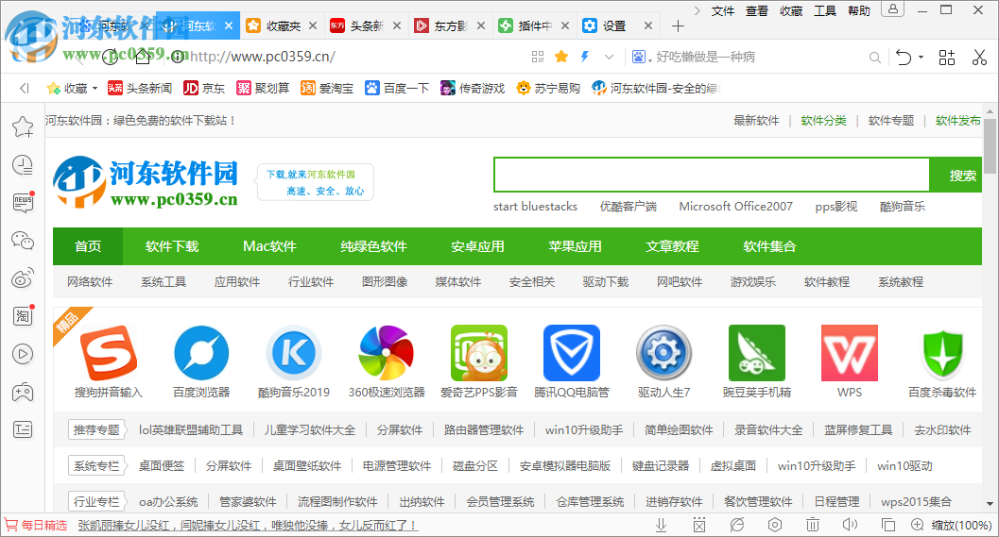999x537 pixels.
Task: Open the 驱动下载 category link
Action: [605, 282]
